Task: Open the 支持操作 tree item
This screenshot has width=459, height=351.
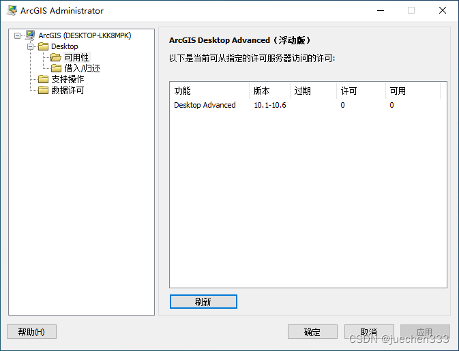Action: click(x=68, y=79)
